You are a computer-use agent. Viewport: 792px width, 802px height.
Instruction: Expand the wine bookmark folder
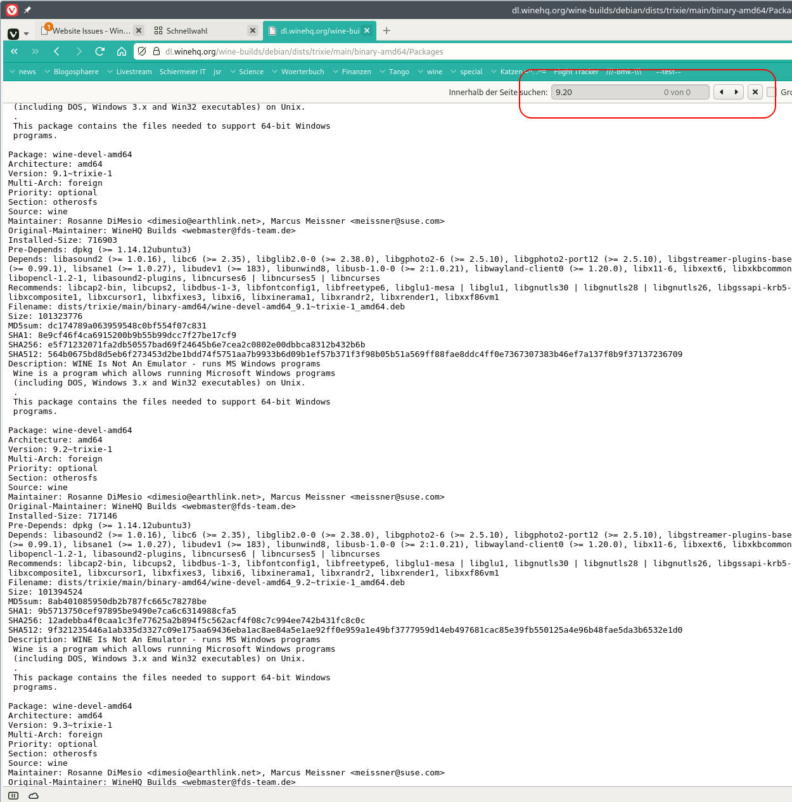point(430,72)
